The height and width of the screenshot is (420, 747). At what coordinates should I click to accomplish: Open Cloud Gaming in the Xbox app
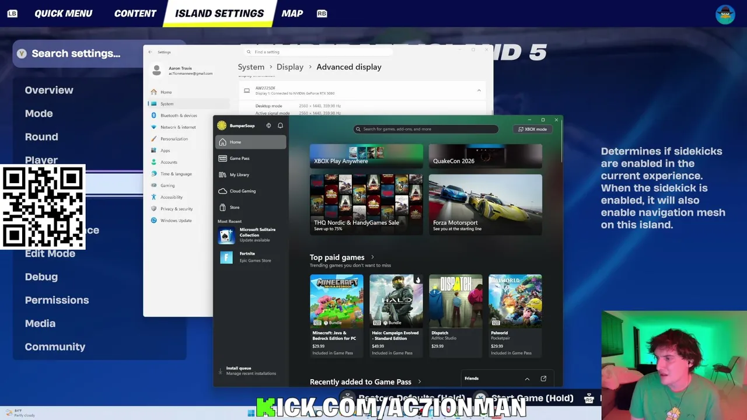coord(251,191)
